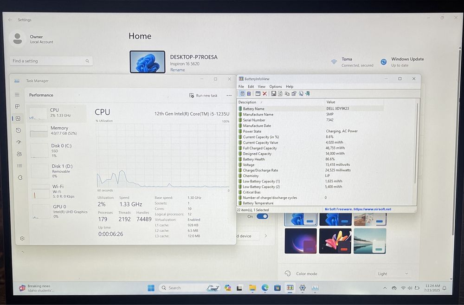The width and height of the screenshot is (464, 305).
Task: Click Copy Selected Items toolbar icon
Action: point(287,94)
